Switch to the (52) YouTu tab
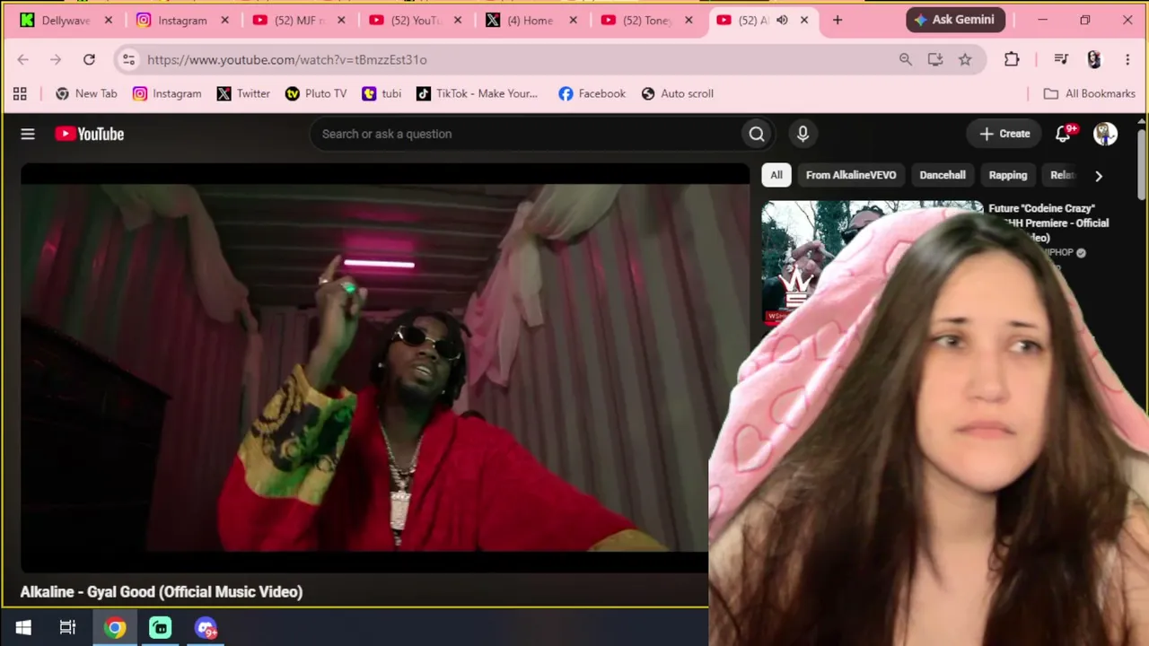Screen dimensions: 1149x646 coord(416,20)
